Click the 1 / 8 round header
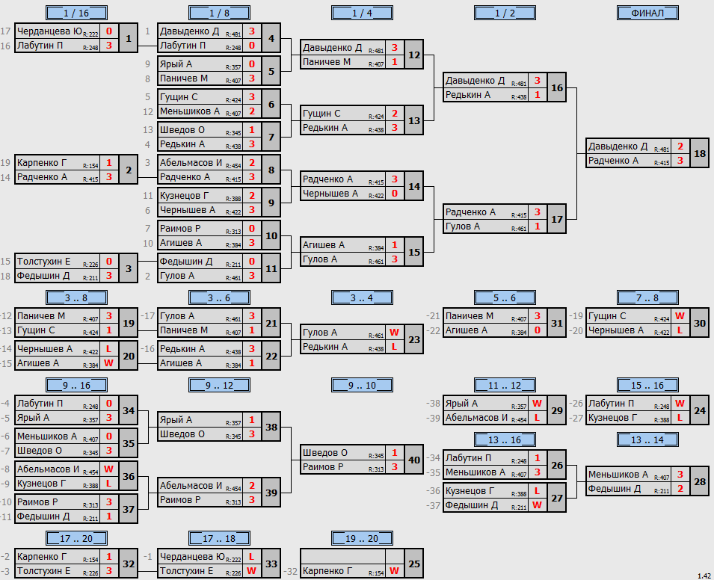The height and width of the screenshot is (580, 714). [219, 13]
